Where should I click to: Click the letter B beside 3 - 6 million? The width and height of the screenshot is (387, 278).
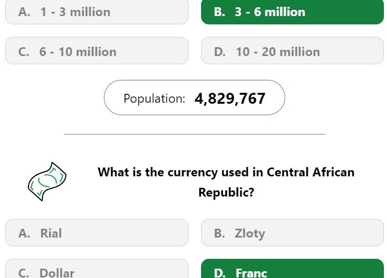pos(220,12)
